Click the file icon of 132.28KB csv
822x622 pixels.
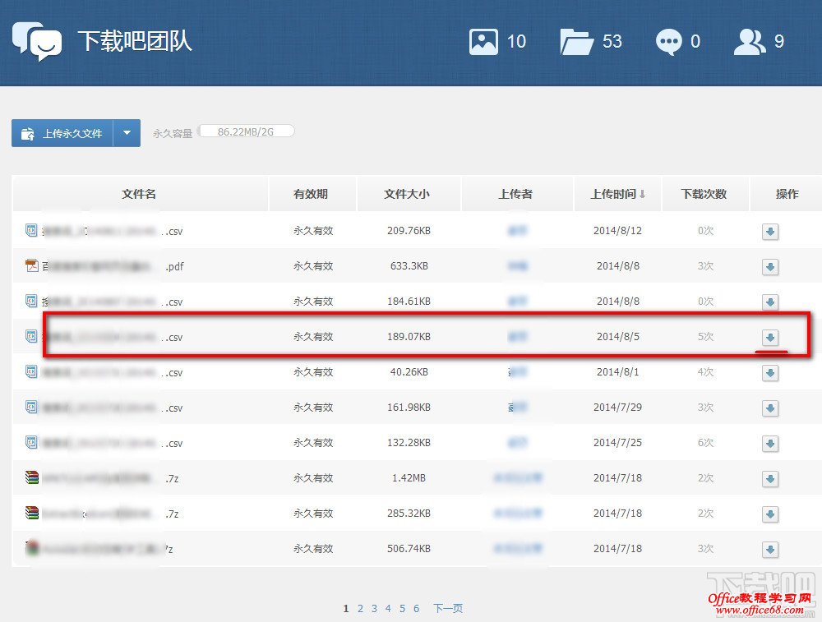coord(31,442)
